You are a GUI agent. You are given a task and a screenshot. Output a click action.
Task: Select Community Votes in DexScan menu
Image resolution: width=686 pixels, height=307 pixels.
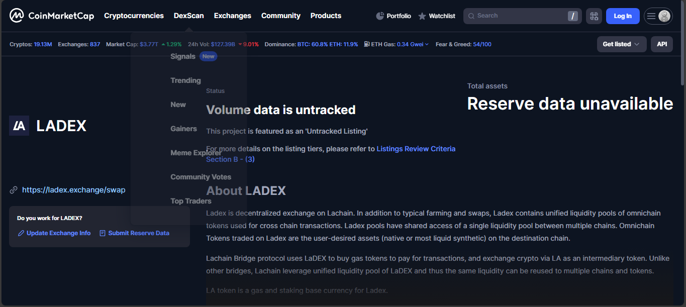click(x=201, y=177)
